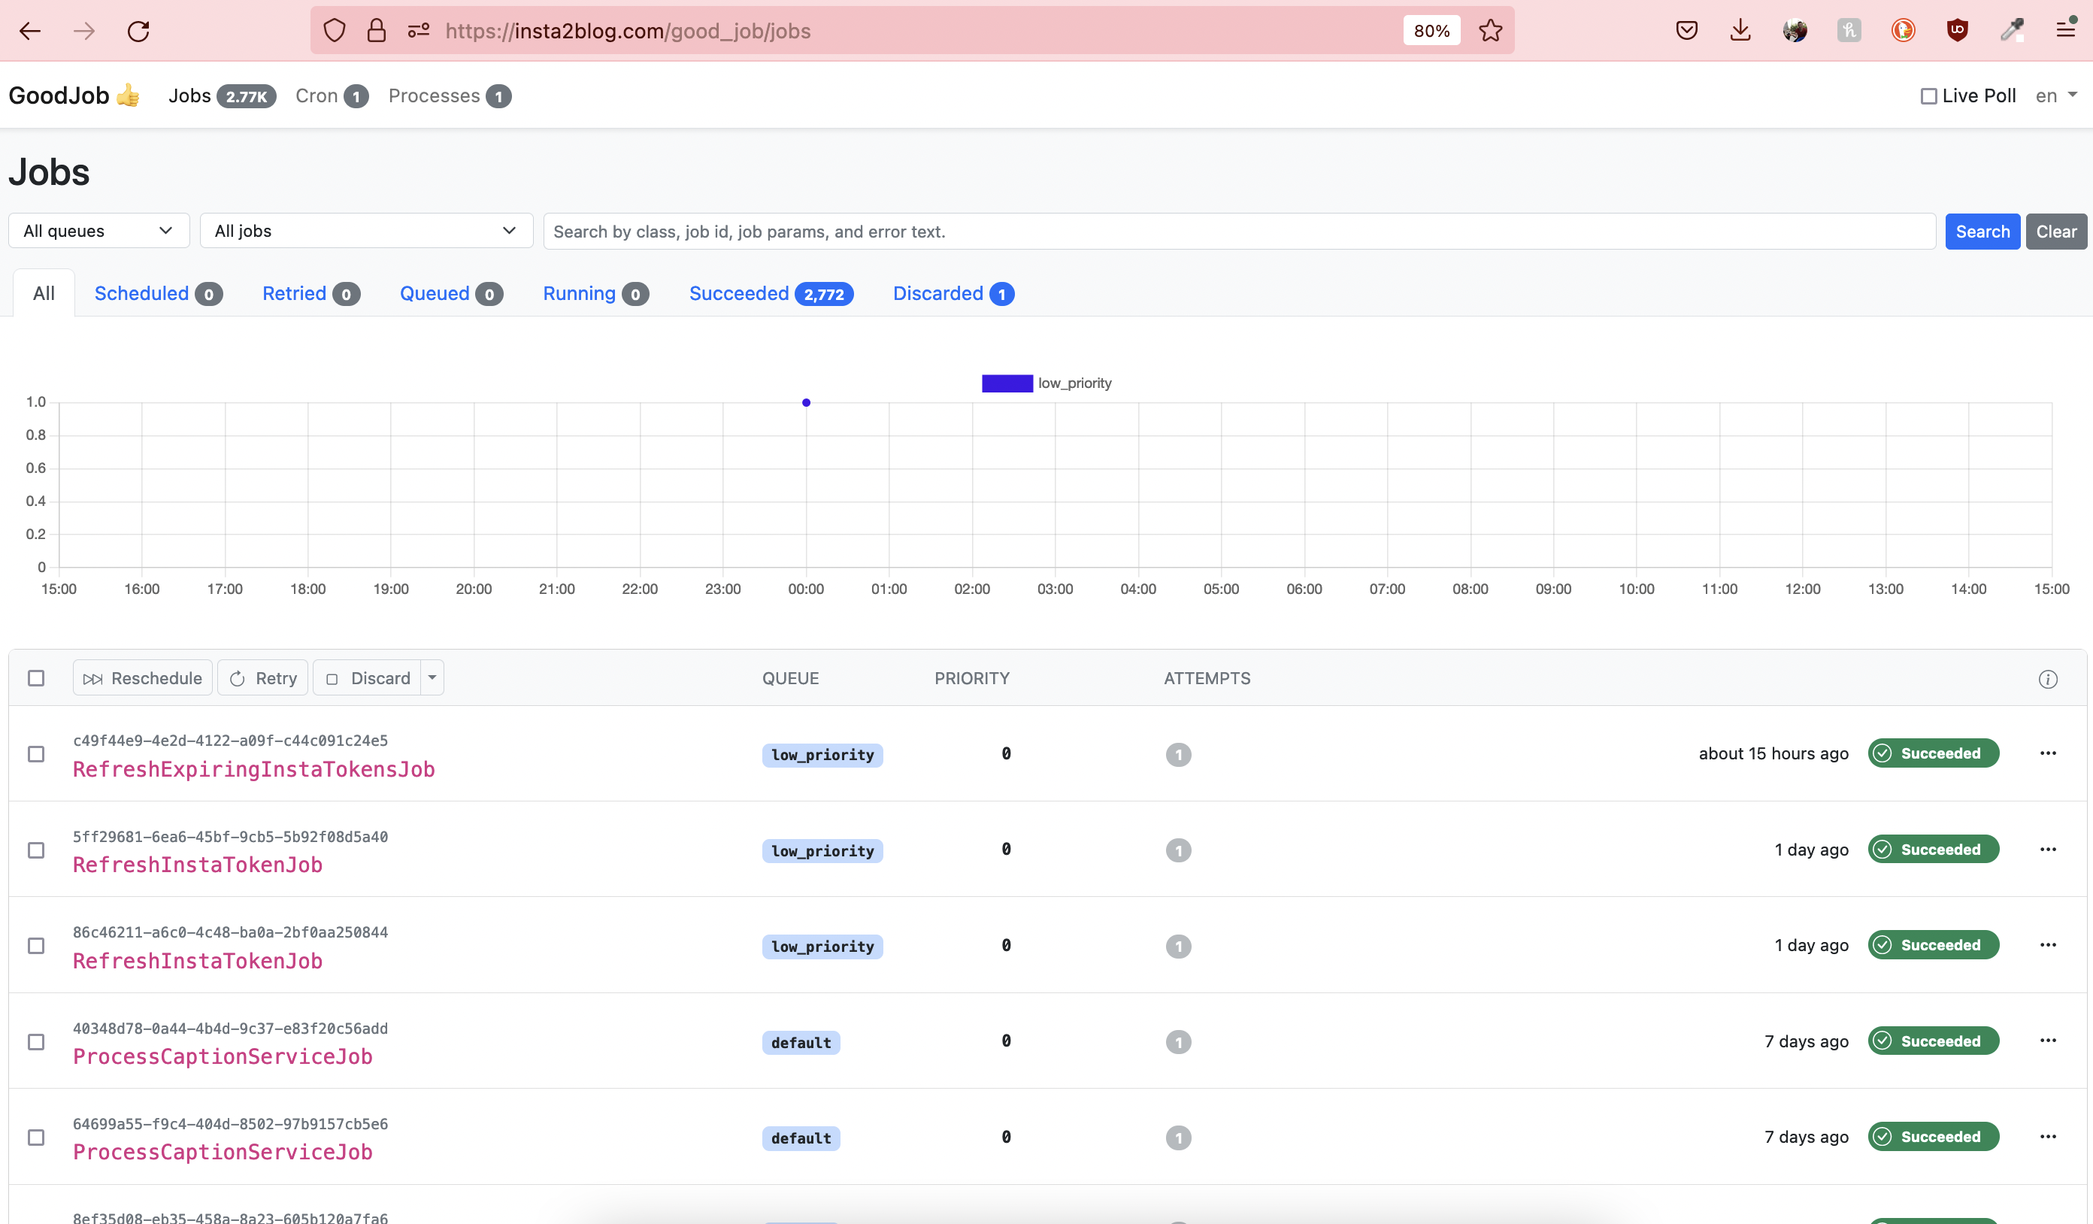Viewport: 2093px width, 1224px height.
Task: Check the first ProcessCaptionServiceJob row checkbox
Action: click(36, 1041)
